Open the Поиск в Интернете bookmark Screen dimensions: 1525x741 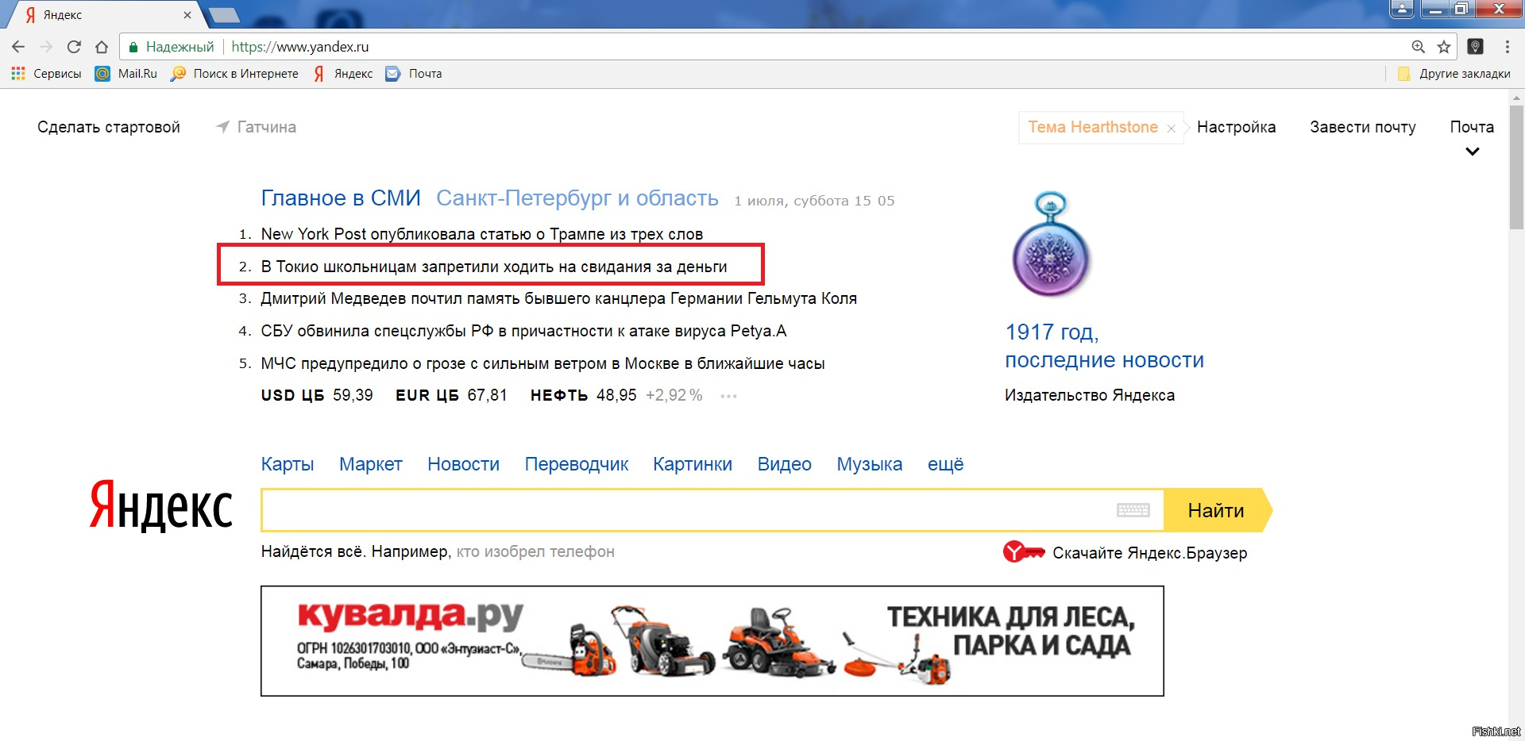tap(234, 74)
